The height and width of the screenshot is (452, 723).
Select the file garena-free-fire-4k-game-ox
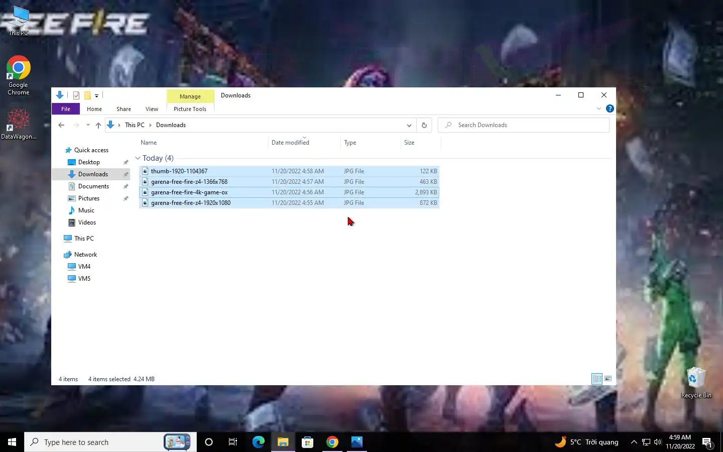pyautogui.click(x=289, y=192)
